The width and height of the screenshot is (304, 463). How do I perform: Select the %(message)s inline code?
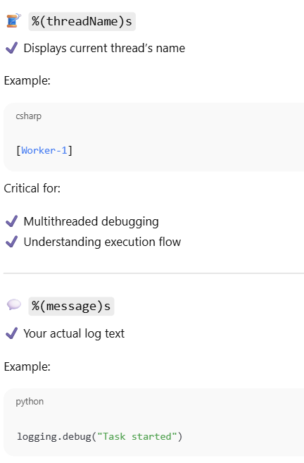(x=71, y=307)
